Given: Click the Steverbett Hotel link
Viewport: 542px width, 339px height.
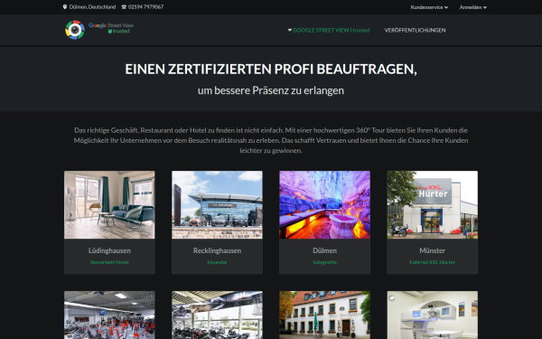Looking at the screenshot, I should tap(109, 262).
